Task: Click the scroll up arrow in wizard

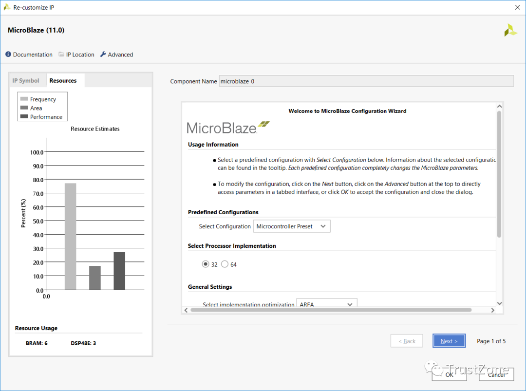Action: pyautogui.click(x=499, y=106)
